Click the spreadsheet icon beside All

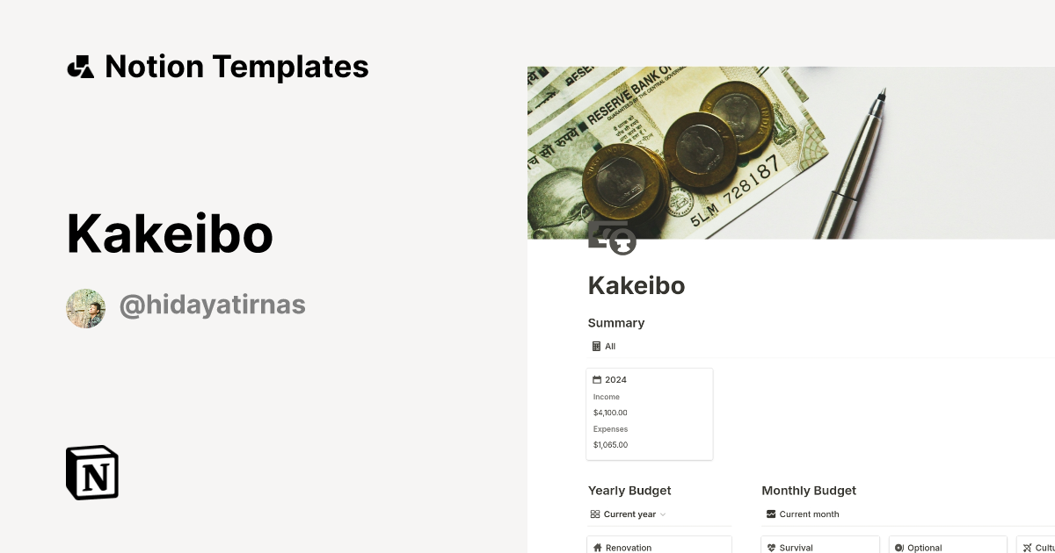point(596,346)
